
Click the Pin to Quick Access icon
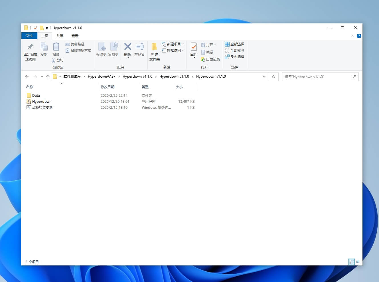point(30,47)
